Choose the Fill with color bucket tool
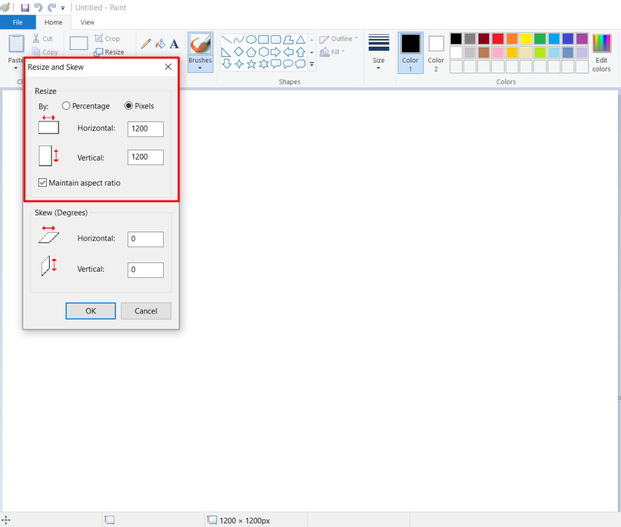This screenshot has width=621, height=527. [160, 44]
